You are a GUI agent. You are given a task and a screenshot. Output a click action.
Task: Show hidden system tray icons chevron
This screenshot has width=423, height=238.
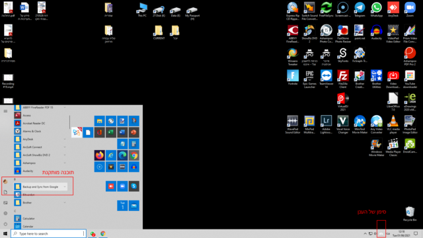tap(365, 233)
